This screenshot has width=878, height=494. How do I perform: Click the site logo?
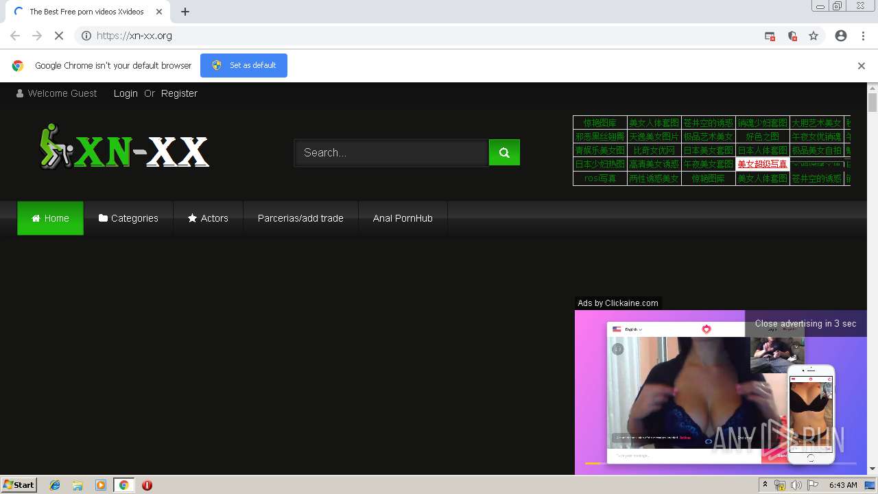coord(123,146)
